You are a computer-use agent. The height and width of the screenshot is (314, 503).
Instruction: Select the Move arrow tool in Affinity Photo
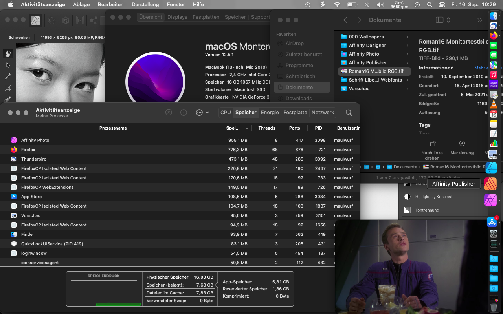[8, 65]
